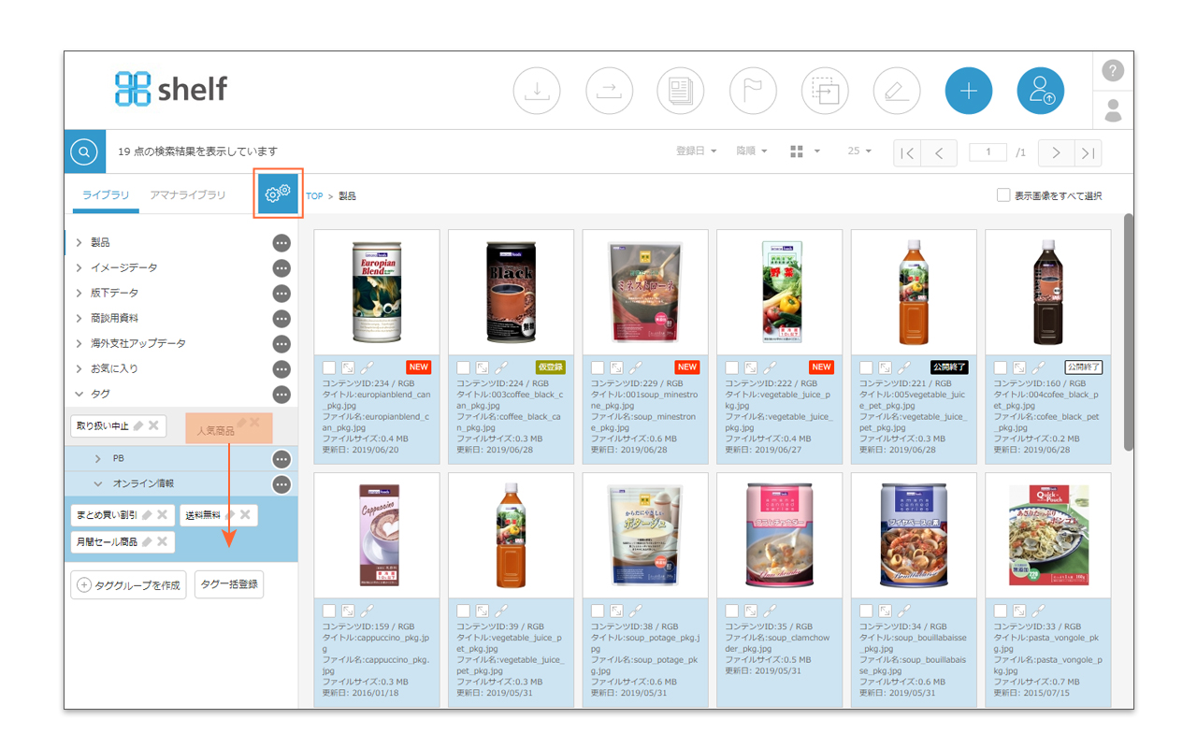Collapse the オンライン情報 tag group
The height and width of the screenshot is (748, 1197).
tap(98, 484)
